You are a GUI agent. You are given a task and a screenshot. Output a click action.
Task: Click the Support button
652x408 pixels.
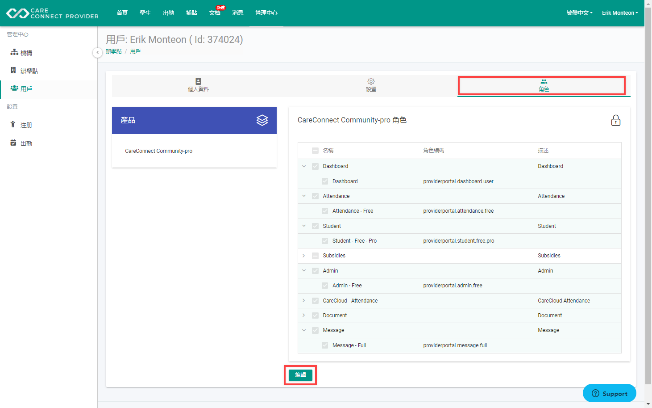coord(609,393)
